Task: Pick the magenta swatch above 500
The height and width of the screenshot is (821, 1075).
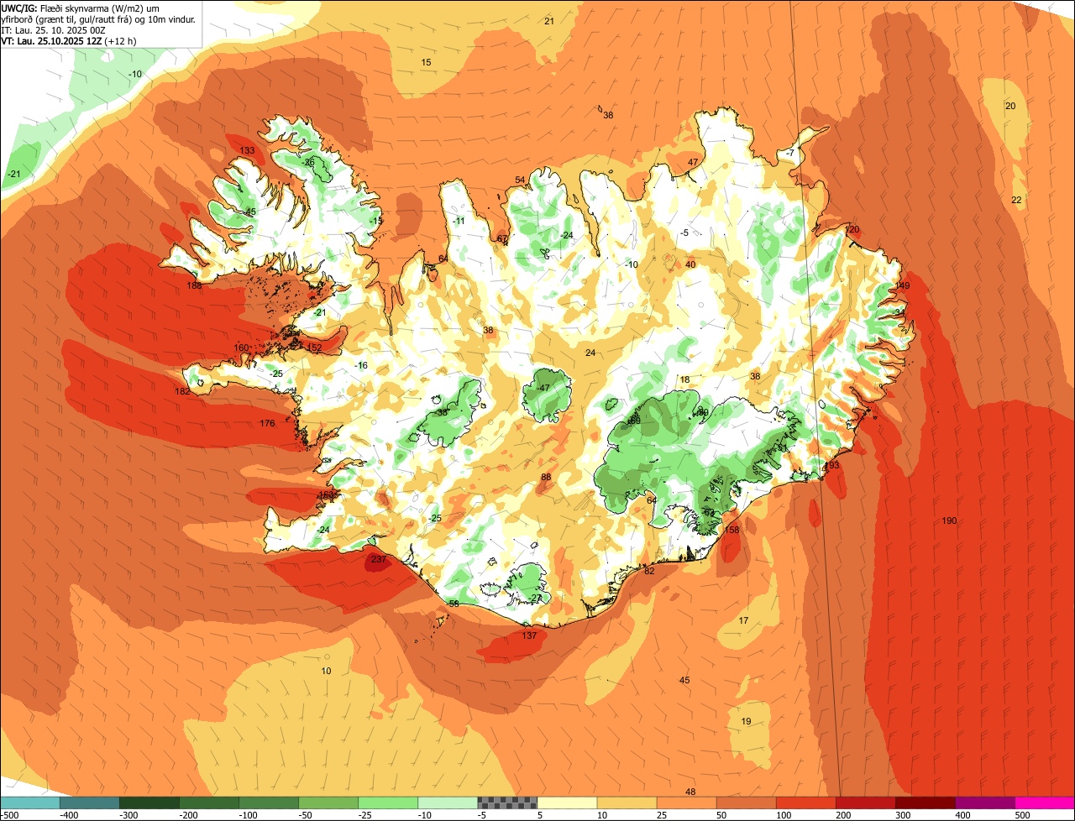Action: (x=1045, y=803)
